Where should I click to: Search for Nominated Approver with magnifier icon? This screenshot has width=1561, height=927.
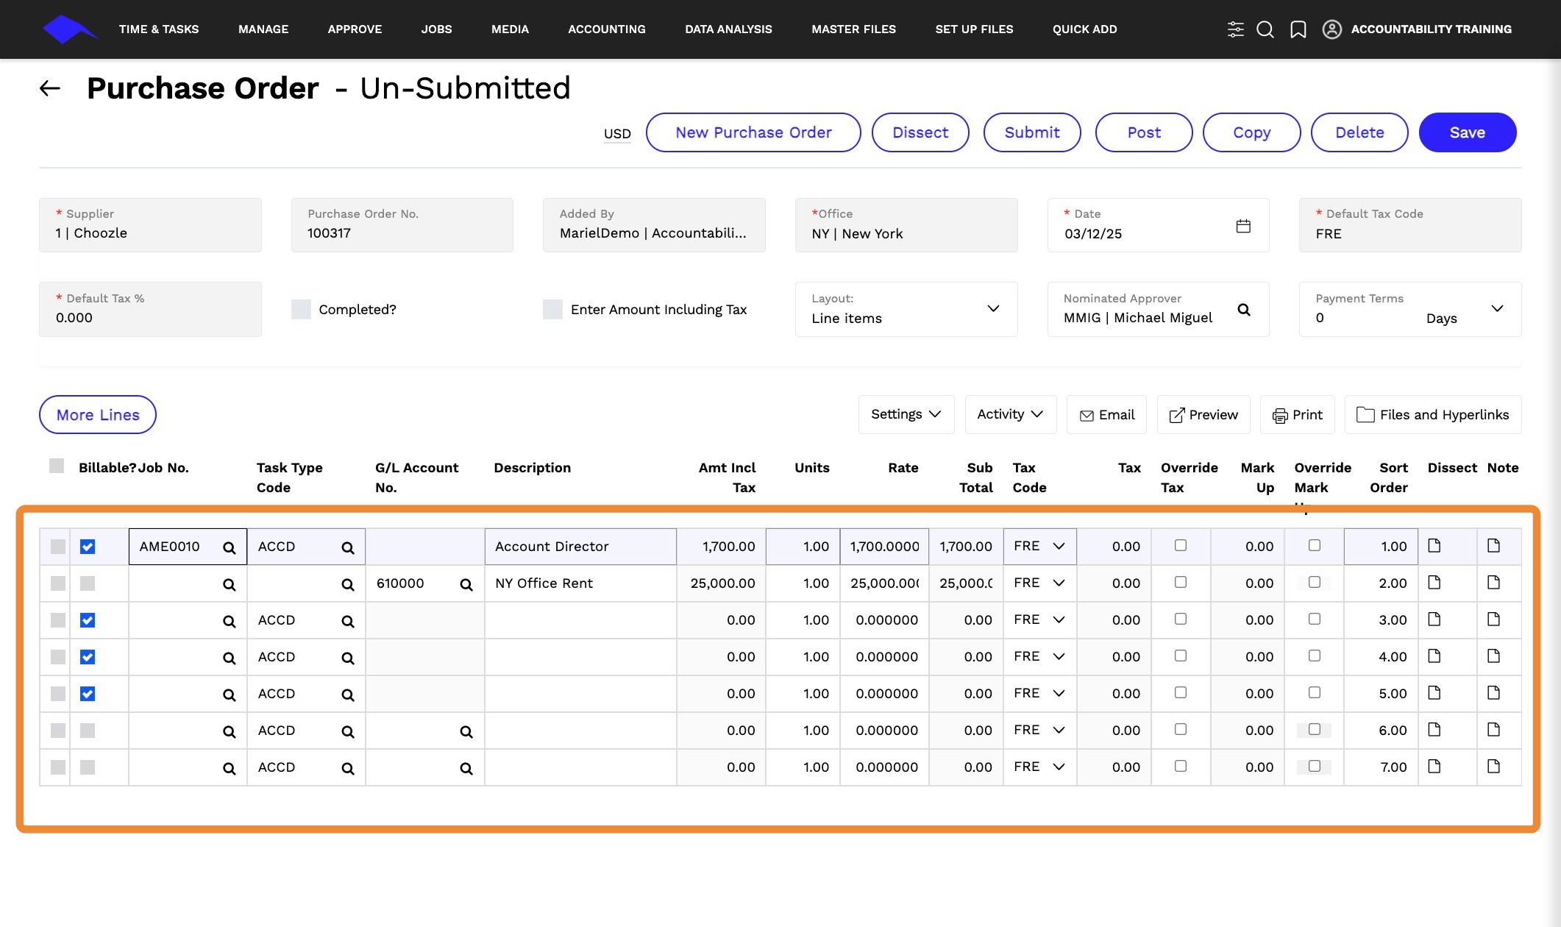pyautogui.click(x=1244, y=310)
